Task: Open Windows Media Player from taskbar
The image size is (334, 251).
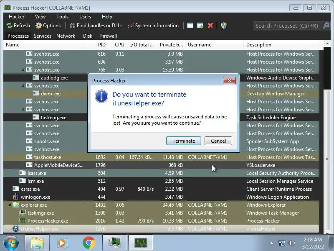Action: 62,243
